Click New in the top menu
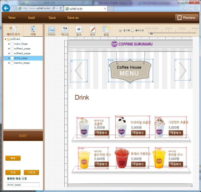The image size is (201, 192). pos(12,18)
